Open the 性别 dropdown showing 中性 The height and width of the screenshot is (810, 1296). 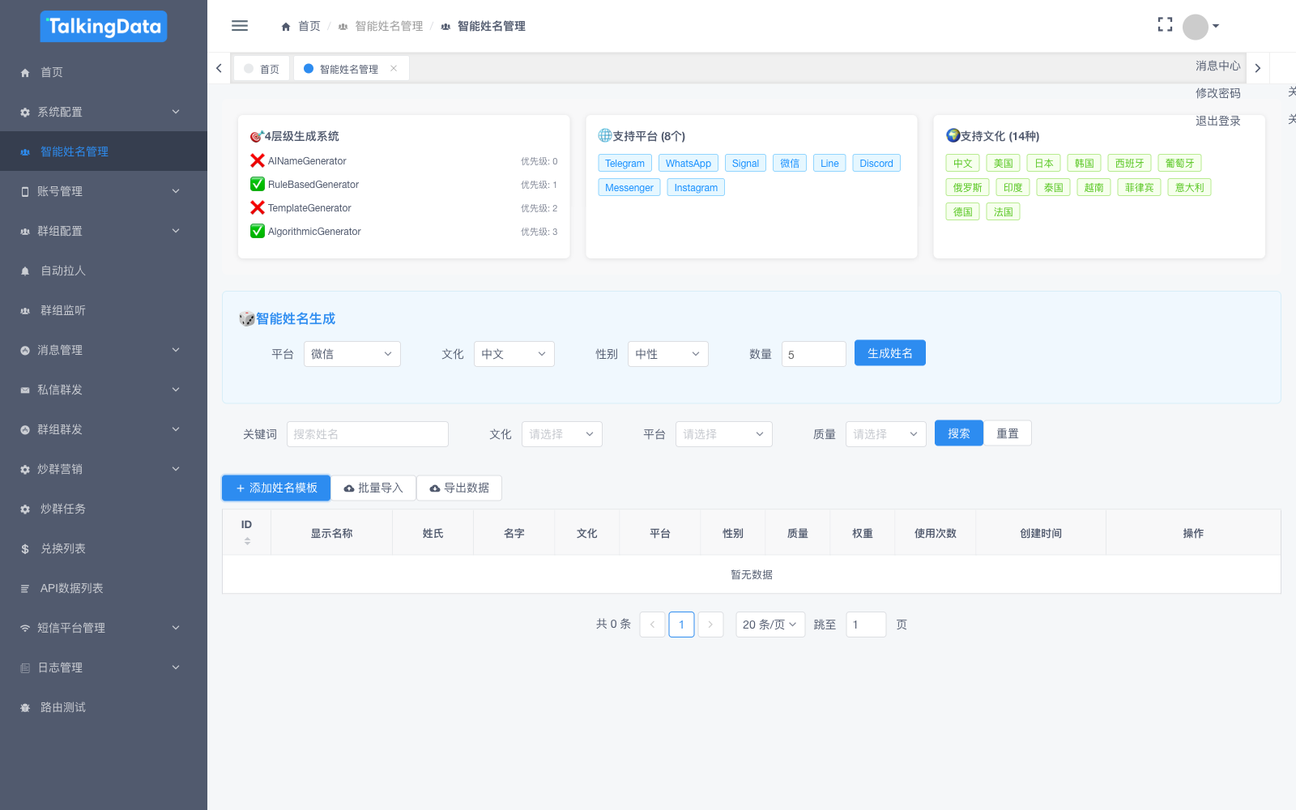(x=667, y=354)
